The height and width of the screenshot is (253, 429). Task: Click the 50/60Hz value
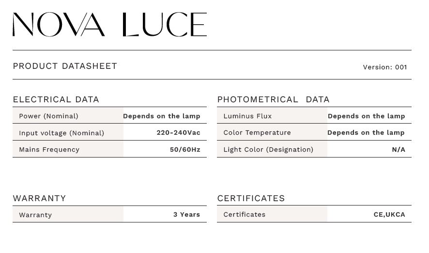pyautogui.click(x=185, y=150)
